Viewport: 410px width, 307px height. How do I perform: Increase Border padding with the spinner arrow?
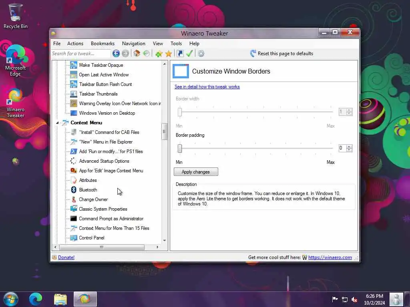coord(349,146)
